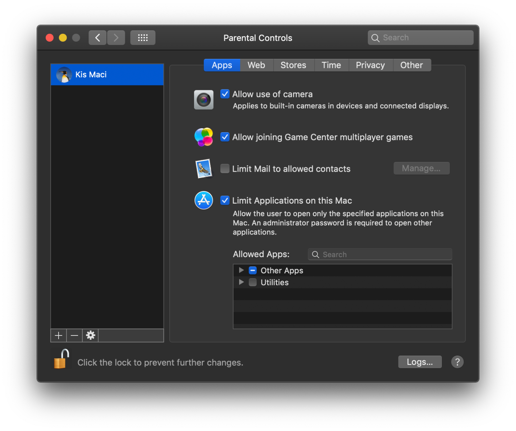Open help with question mark button

coord(457,362)
